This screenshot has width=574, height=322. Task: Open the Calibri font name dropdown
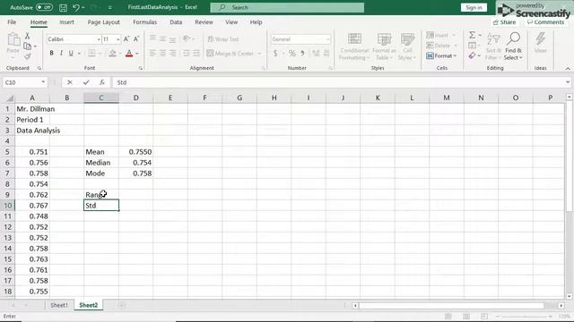click(98, 39)
